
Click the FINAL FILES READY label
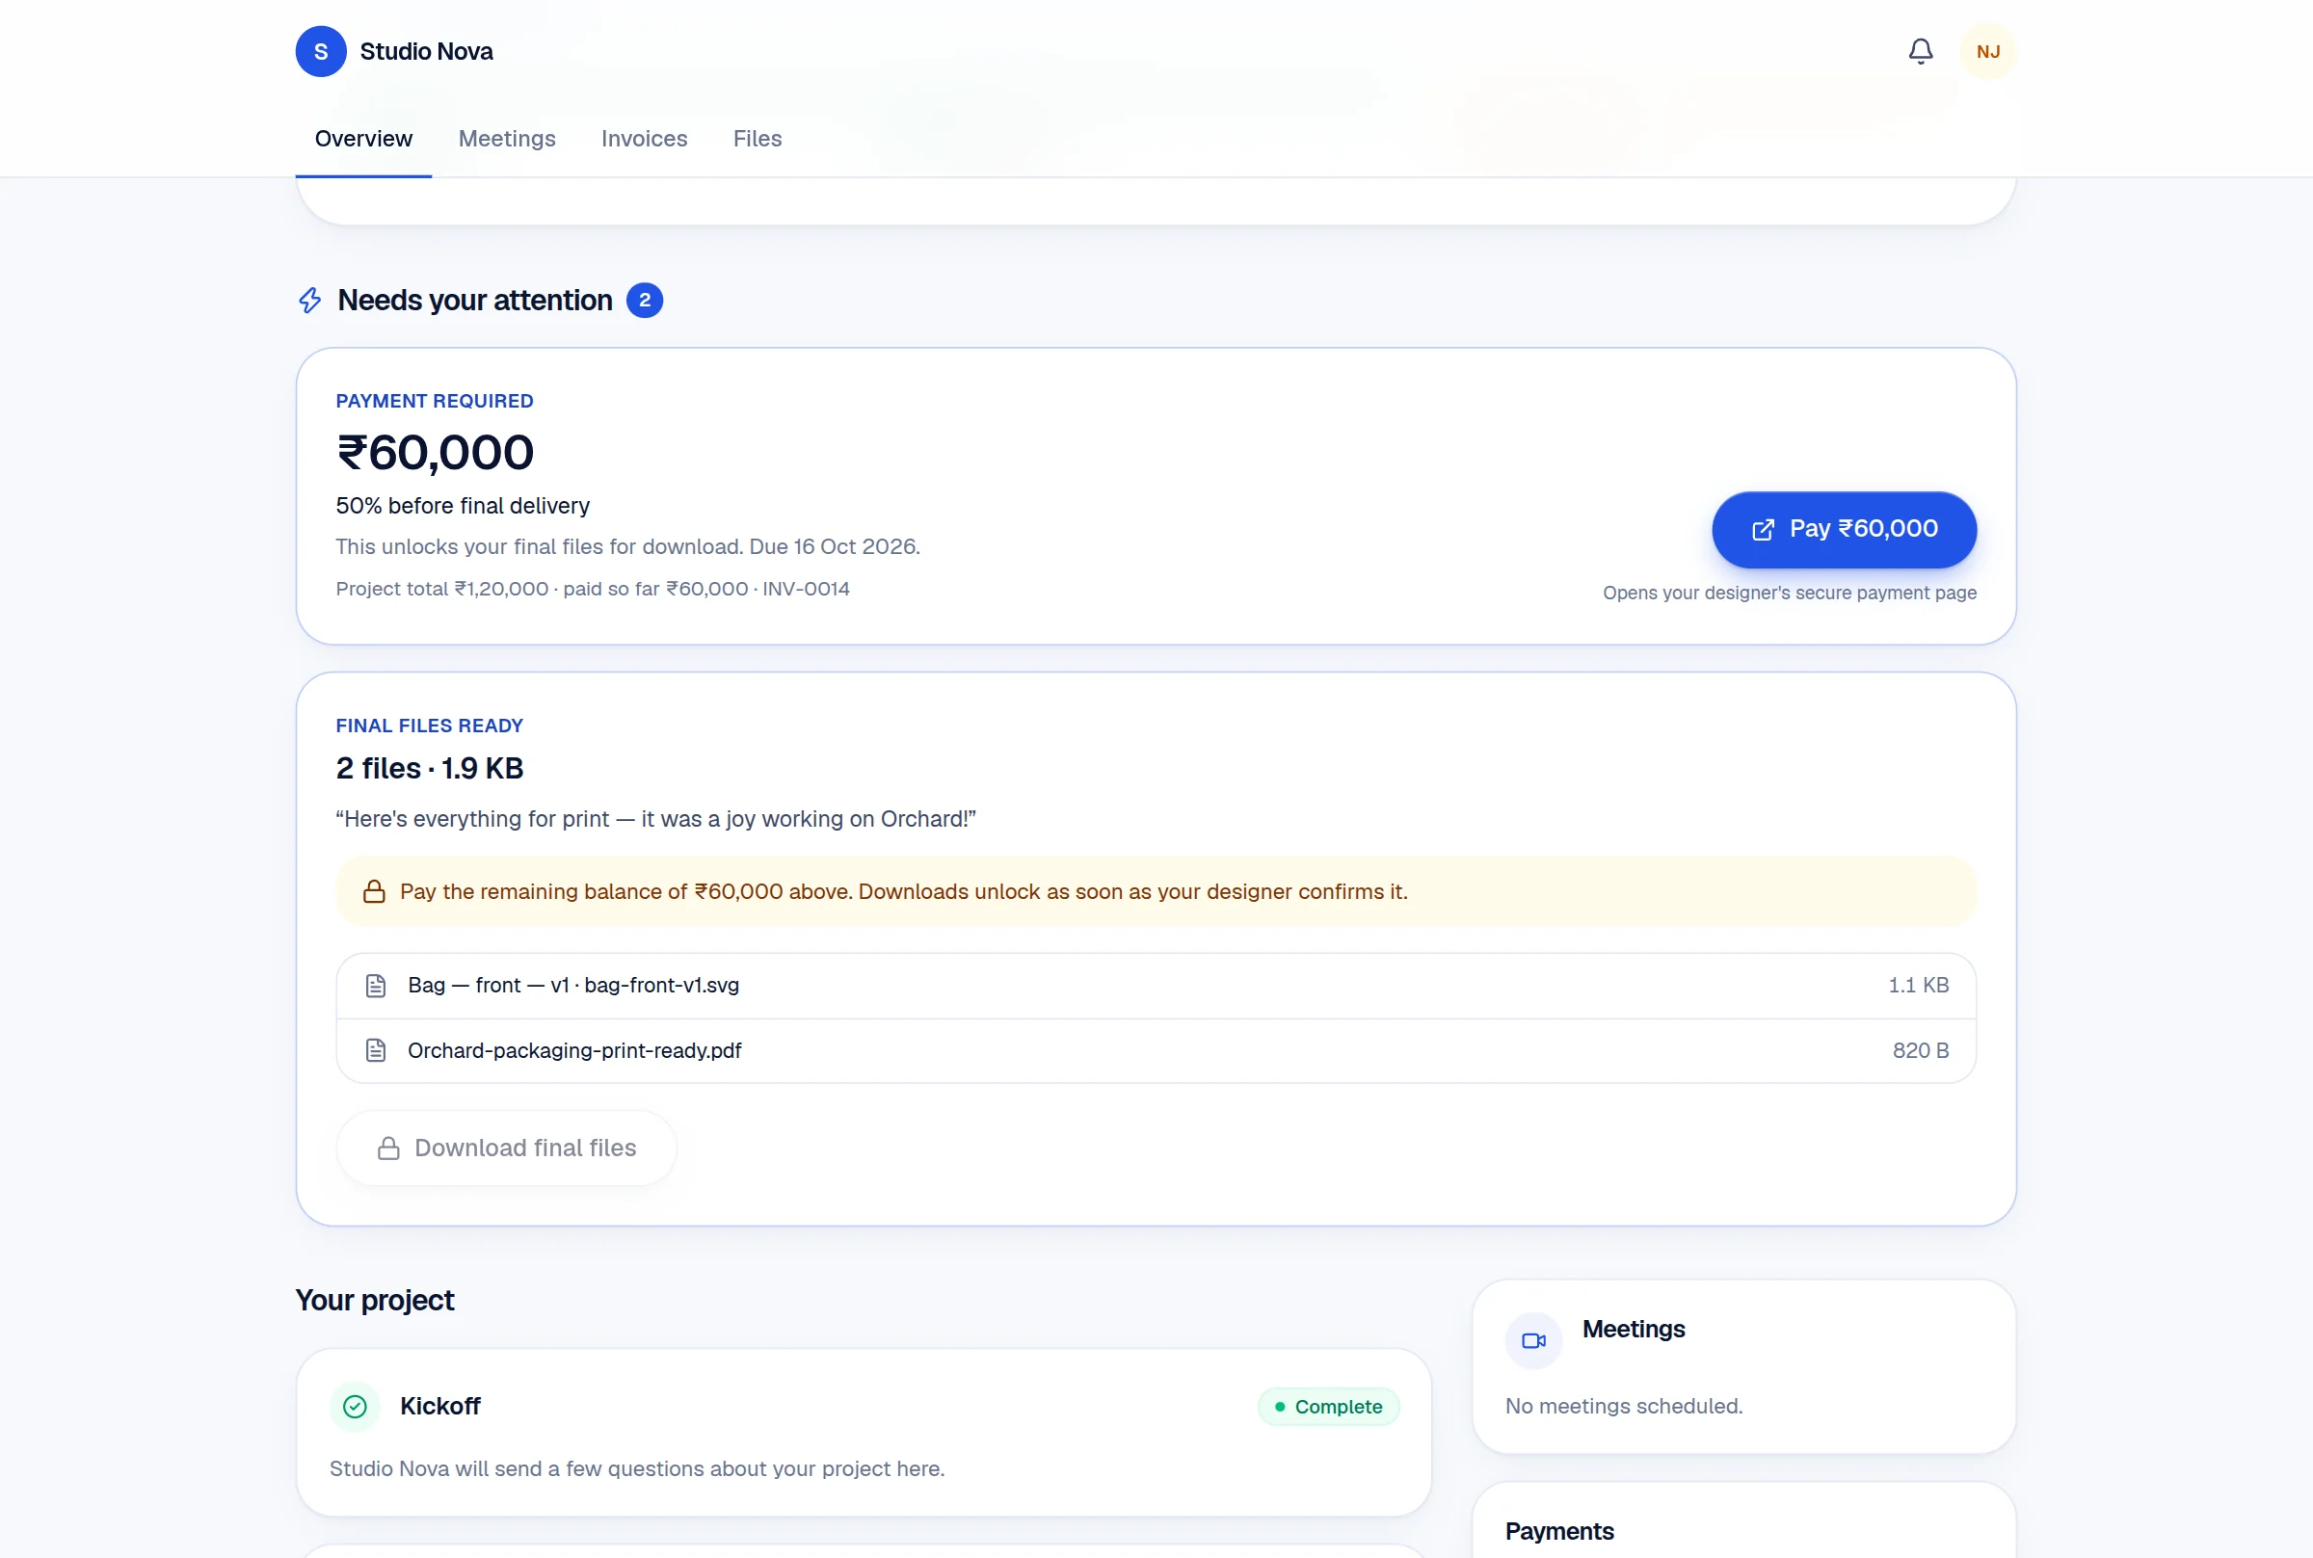[x=429, y=726]
